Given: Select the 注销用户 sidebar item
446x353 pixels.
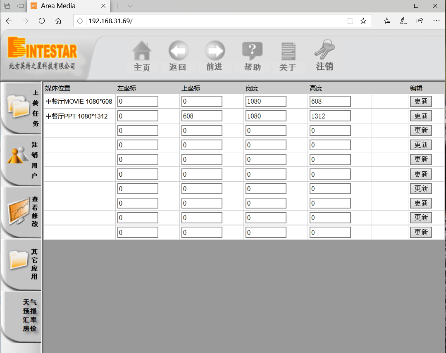Looking at the screenshot, I should coord(21,160).
